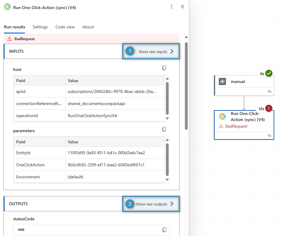
Task: Click the connection link icon on manual node
Action: (x=269, y=91)
